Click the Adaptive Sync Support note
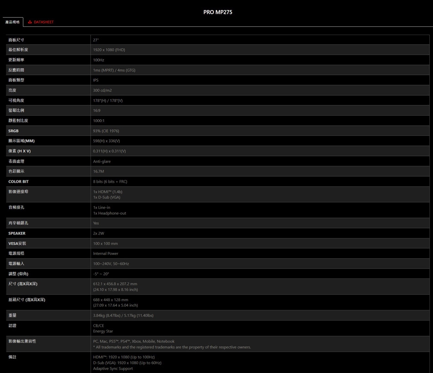433x373 pixels. point(113,368)
